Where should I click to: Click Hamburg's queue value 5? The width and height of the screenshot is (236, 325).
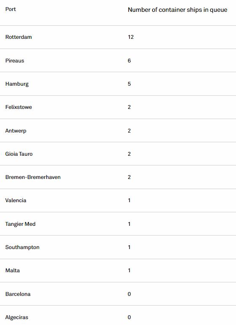pos(129,84)
